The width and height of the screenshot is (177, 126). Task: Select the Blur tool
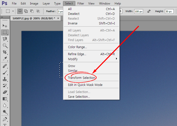tap(5, 105)
